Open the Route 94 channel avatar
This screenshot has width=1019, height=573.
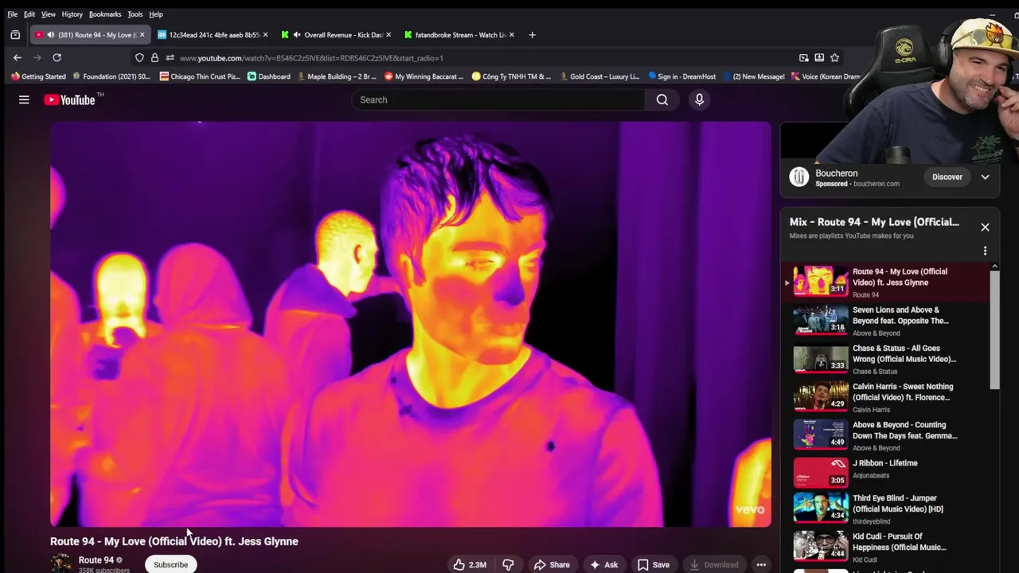coord(61,563)
